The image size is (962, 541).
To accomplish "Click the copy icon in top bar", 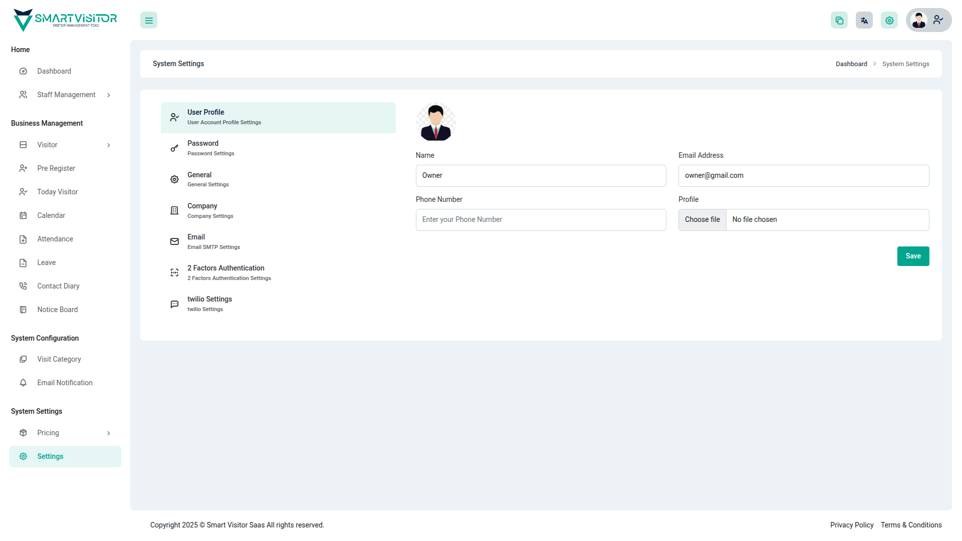I will click(839, 21).
